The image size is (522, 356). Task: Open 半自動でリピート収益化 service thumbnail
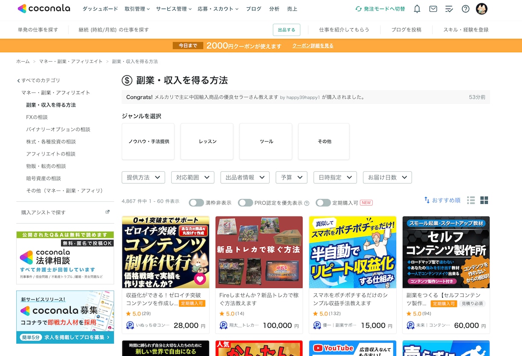point(353,252)
